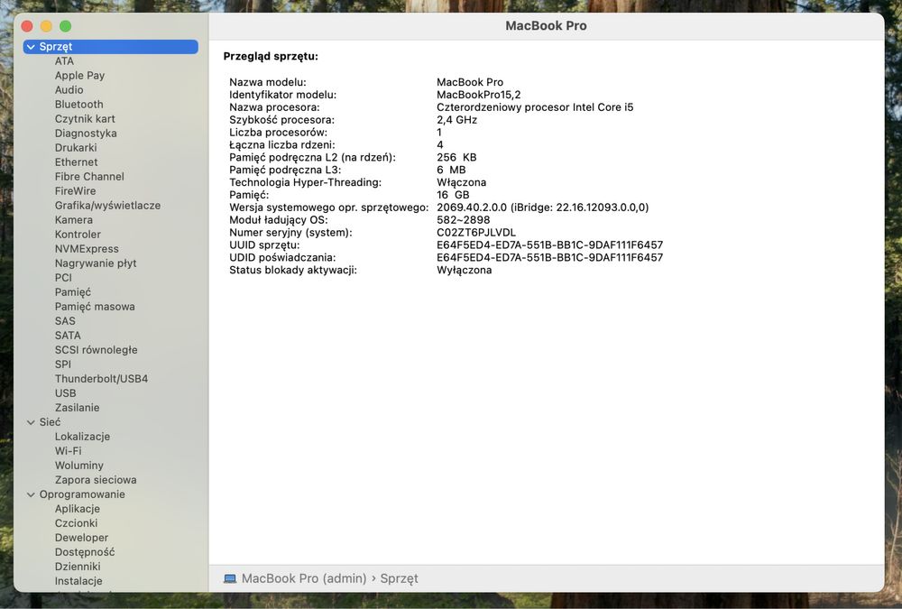This screenshot has height=609, width=902.
Task: Select SPI in the sidebar
Action: (63, 364)
